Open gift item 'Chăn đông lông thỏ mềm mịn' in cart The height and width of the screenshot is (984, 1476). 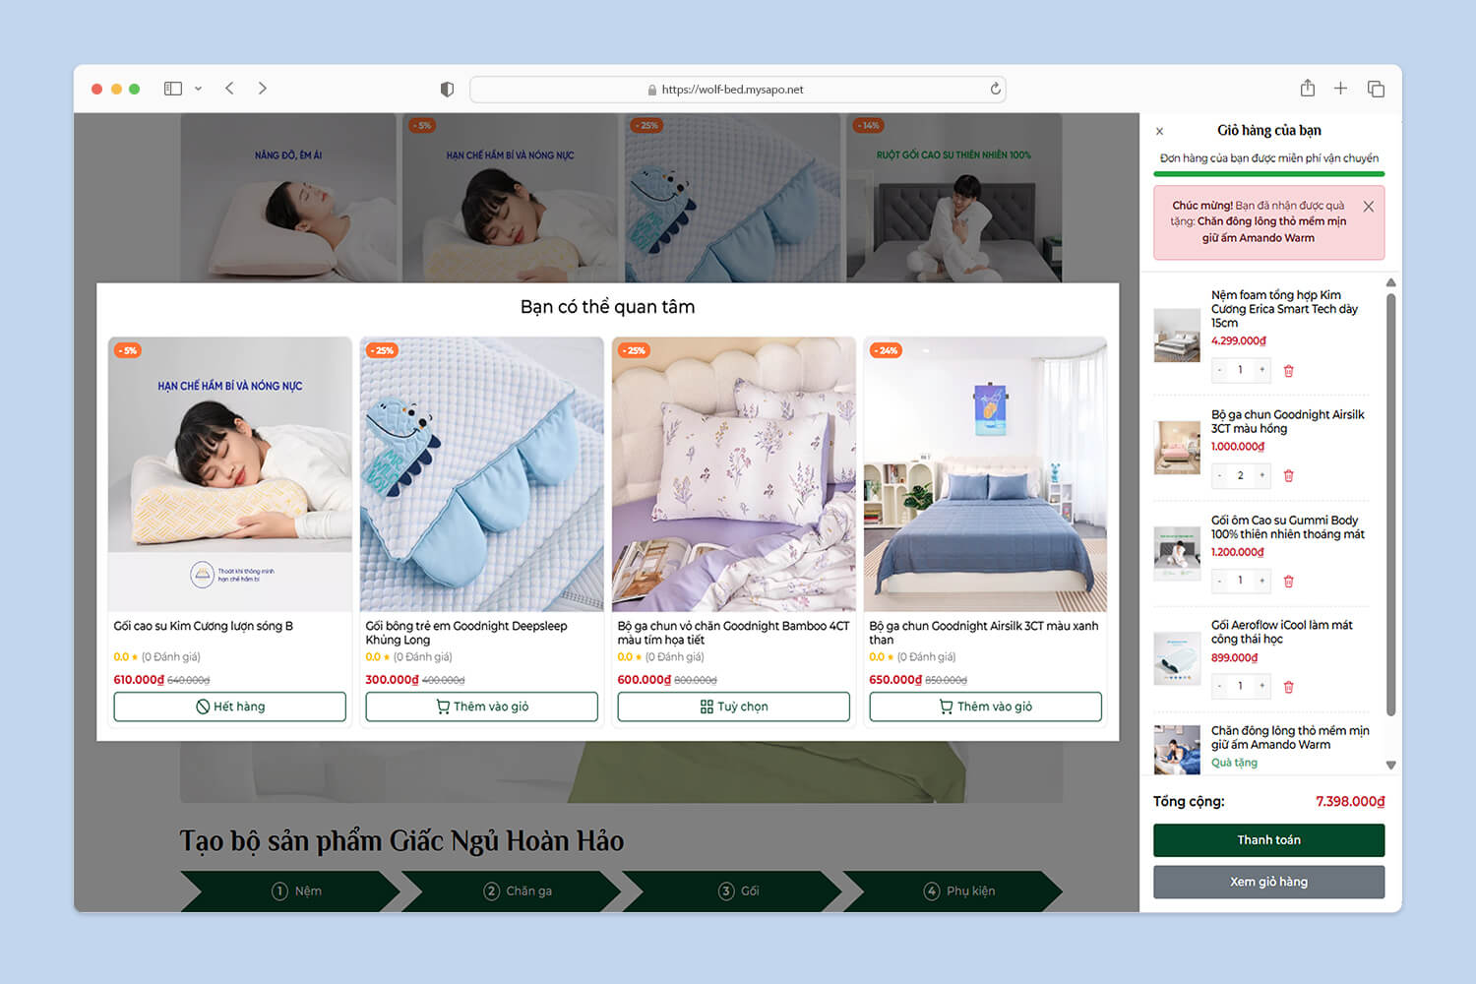[x=1290, y=738]
